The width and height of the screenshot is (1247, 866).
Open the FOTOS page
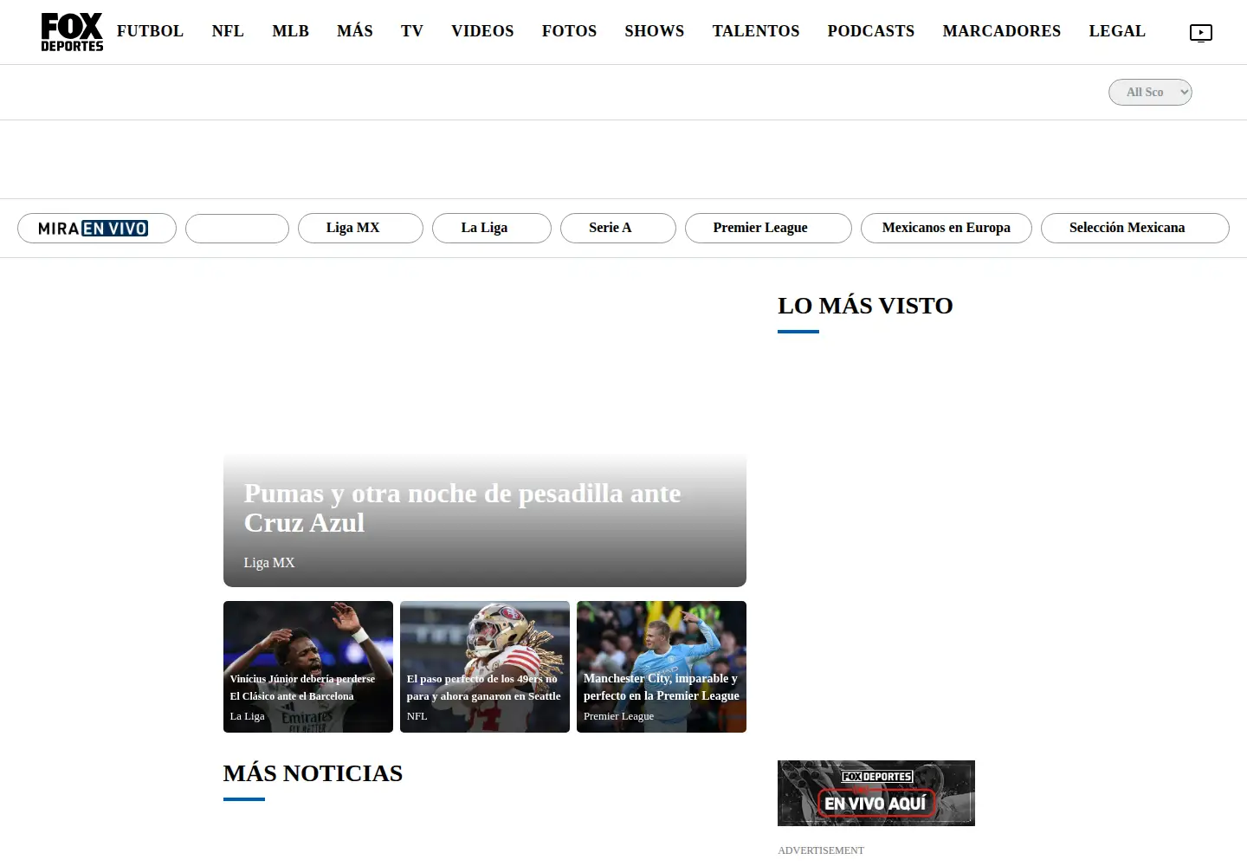569,31
